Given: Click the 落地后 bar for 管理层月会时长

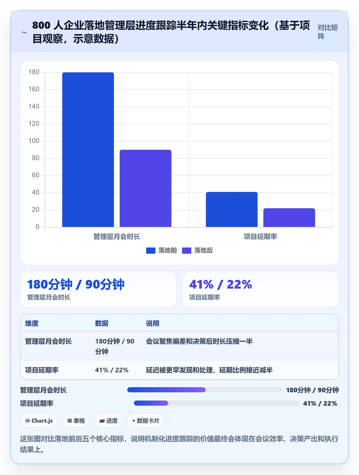Looking at the screenshot, I should [x=145, y=188].
